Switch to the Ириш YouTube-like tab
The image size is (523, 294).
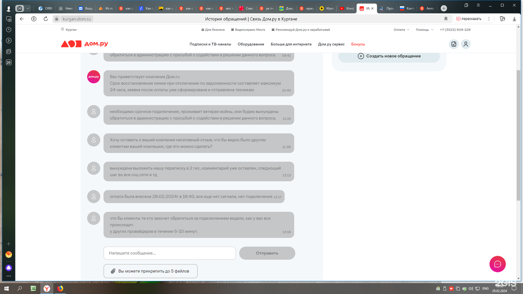[x=327, y=8]
